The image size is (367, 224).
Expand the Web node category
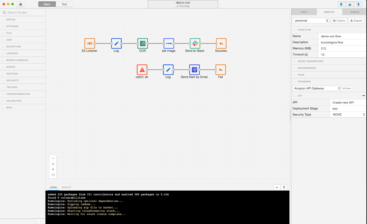23,108
